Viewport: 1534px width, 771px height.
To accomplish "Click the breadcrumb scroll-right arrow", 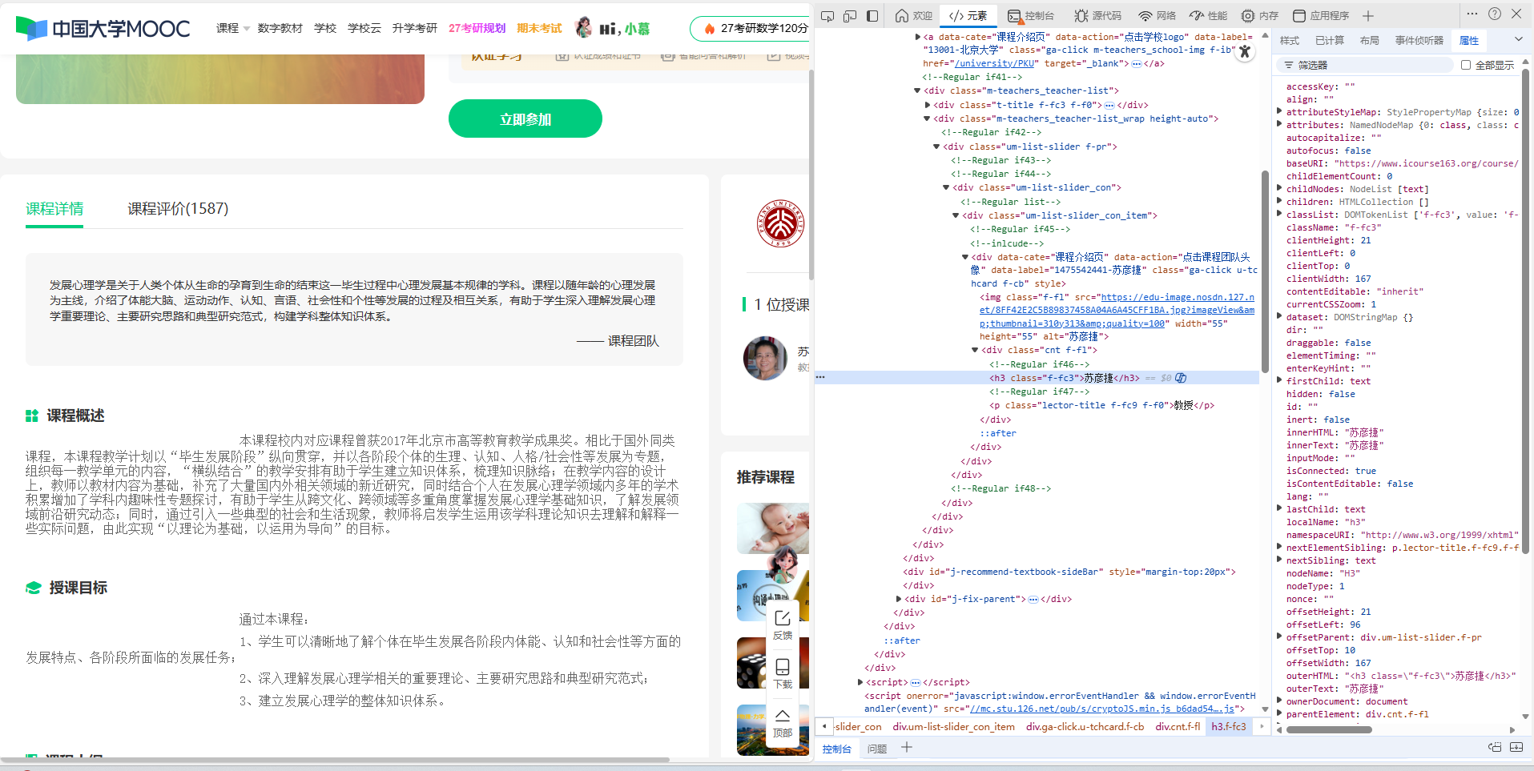I will [x=1262, y=726].
